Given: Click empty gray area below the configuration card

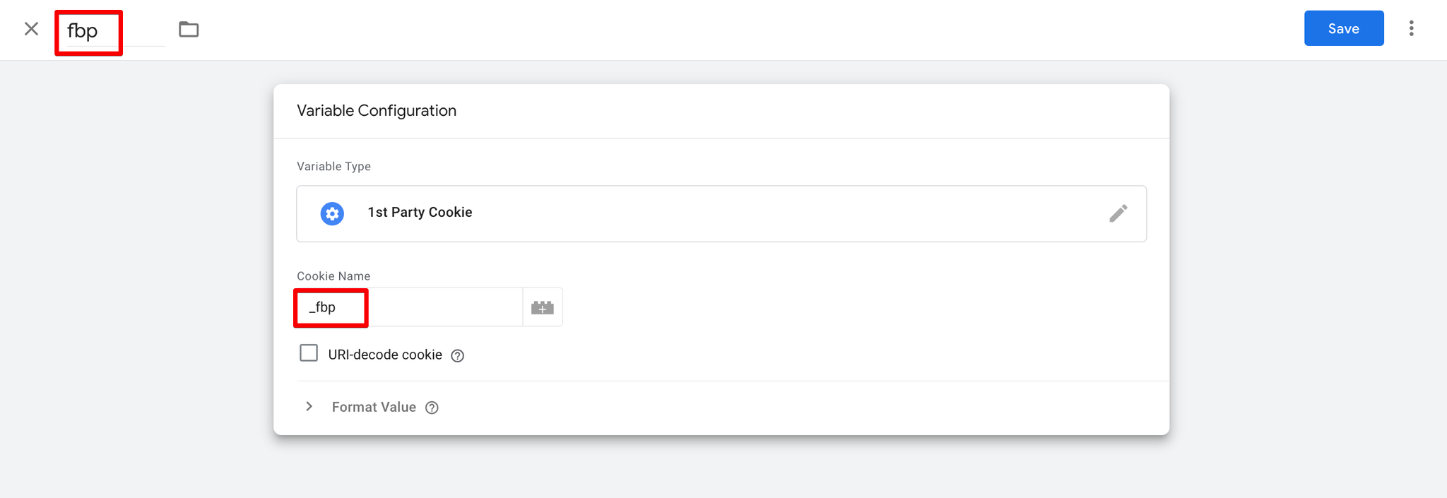Looking at the screenshot, I should click(x=721, y=470).
